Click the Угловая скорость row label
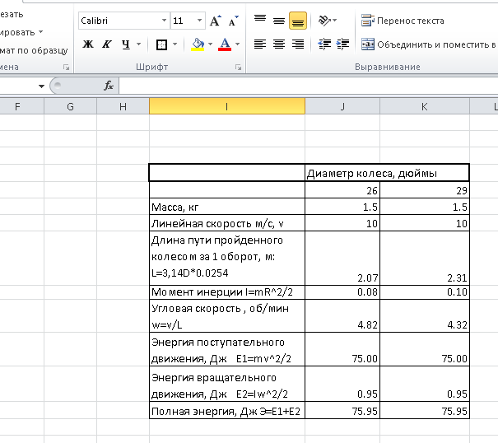The height and width of the screenshot is (443, 498). coord(226,316)
